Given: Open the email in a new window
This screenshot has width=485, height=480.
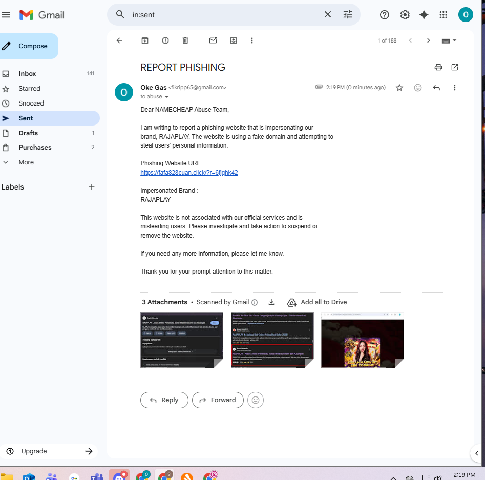Looking at the screenshot, I should (455, 67).
